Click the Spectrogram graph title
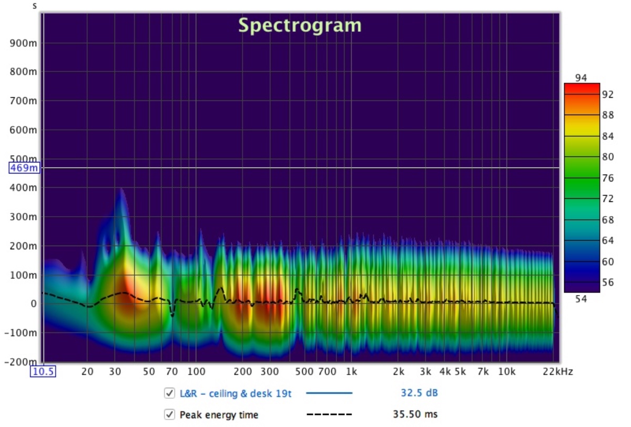This screenshot has height=427, width=631. point(300,25)
